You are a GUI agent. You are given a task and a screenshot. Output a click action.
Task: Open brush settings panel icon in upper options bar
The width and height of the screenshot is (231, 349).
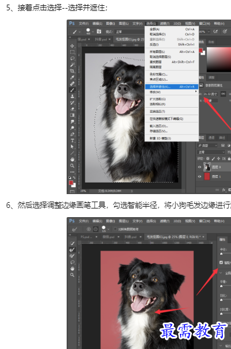click(x=99, y=31)
